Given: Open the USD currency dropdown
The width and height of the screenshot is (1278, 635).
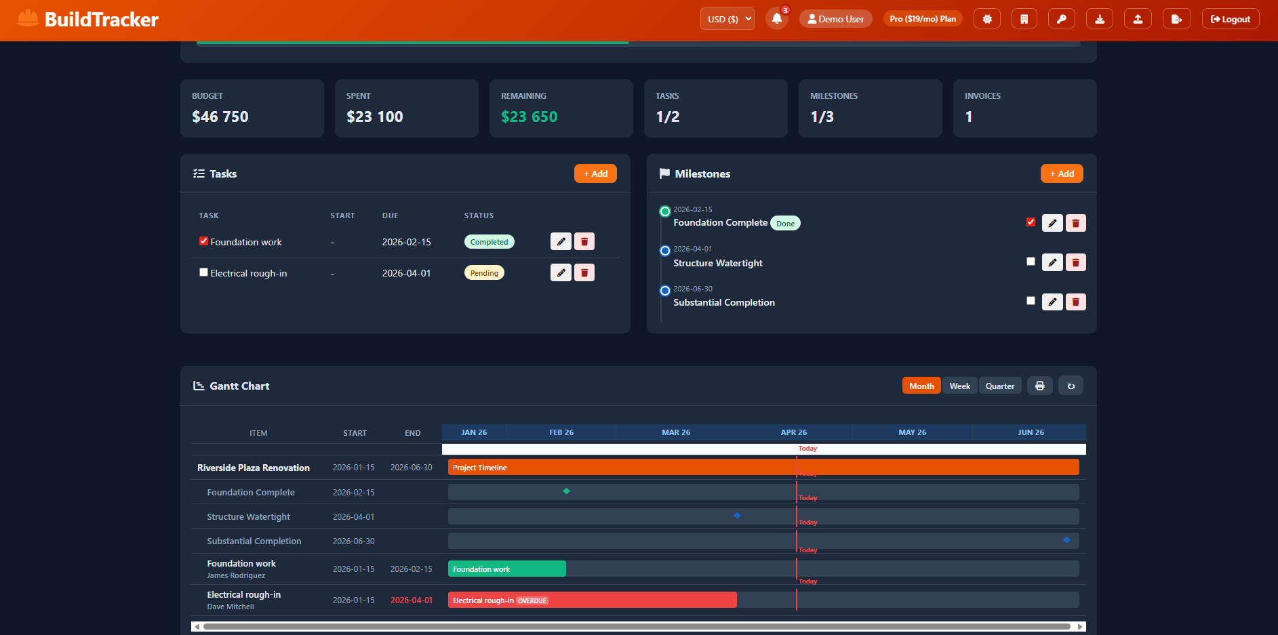Looking at the screenshot, I should [727, 18].
